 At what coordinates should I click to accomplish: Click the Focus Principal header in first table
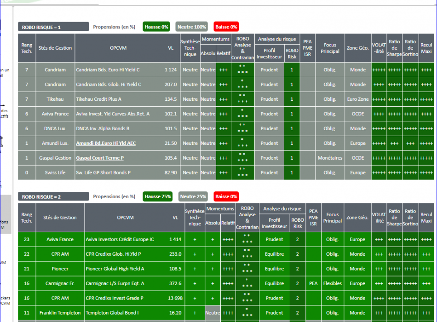coord(330,48)
